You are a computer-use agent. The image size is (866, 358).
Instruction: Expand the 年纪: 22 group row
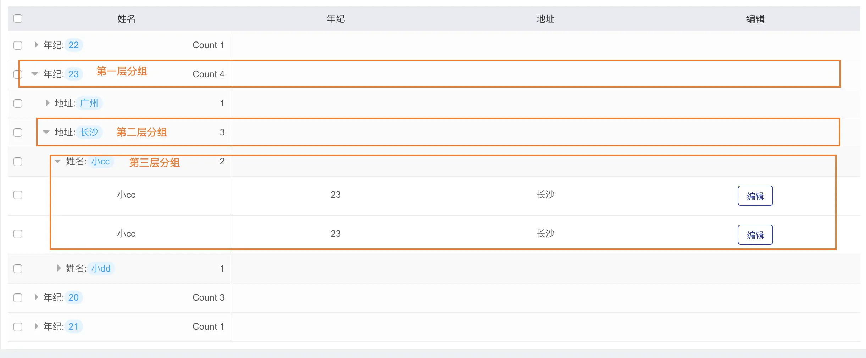point(36,45)
